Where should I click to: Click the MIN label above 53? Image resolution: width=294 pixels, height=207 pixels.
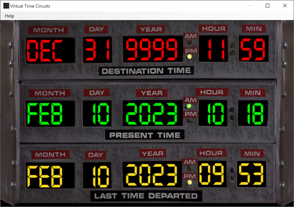coord(252,154)
